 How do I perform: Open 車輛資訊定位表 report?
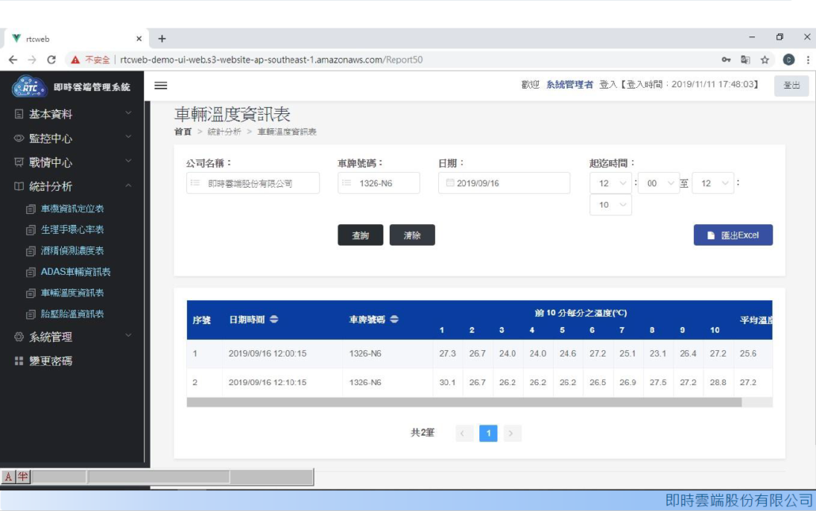72,208
